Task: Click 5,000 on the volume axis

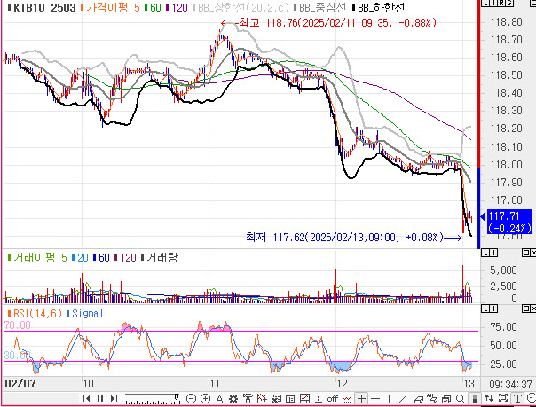Action: tap(503, 270)
